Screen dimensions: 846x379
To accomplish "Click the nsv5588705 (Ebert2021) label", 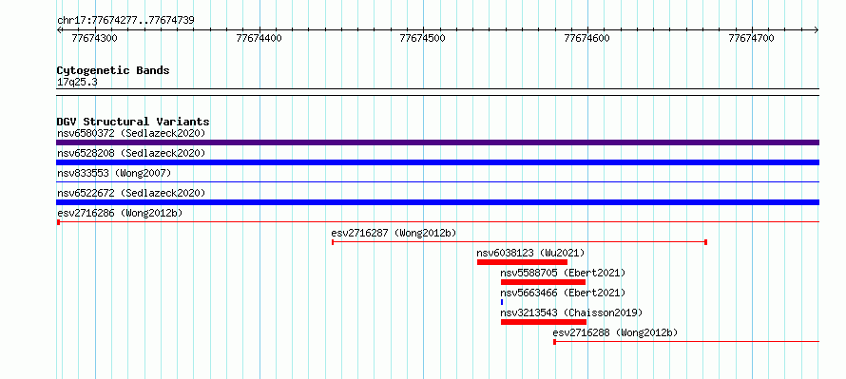I will [x=563, y=273].
